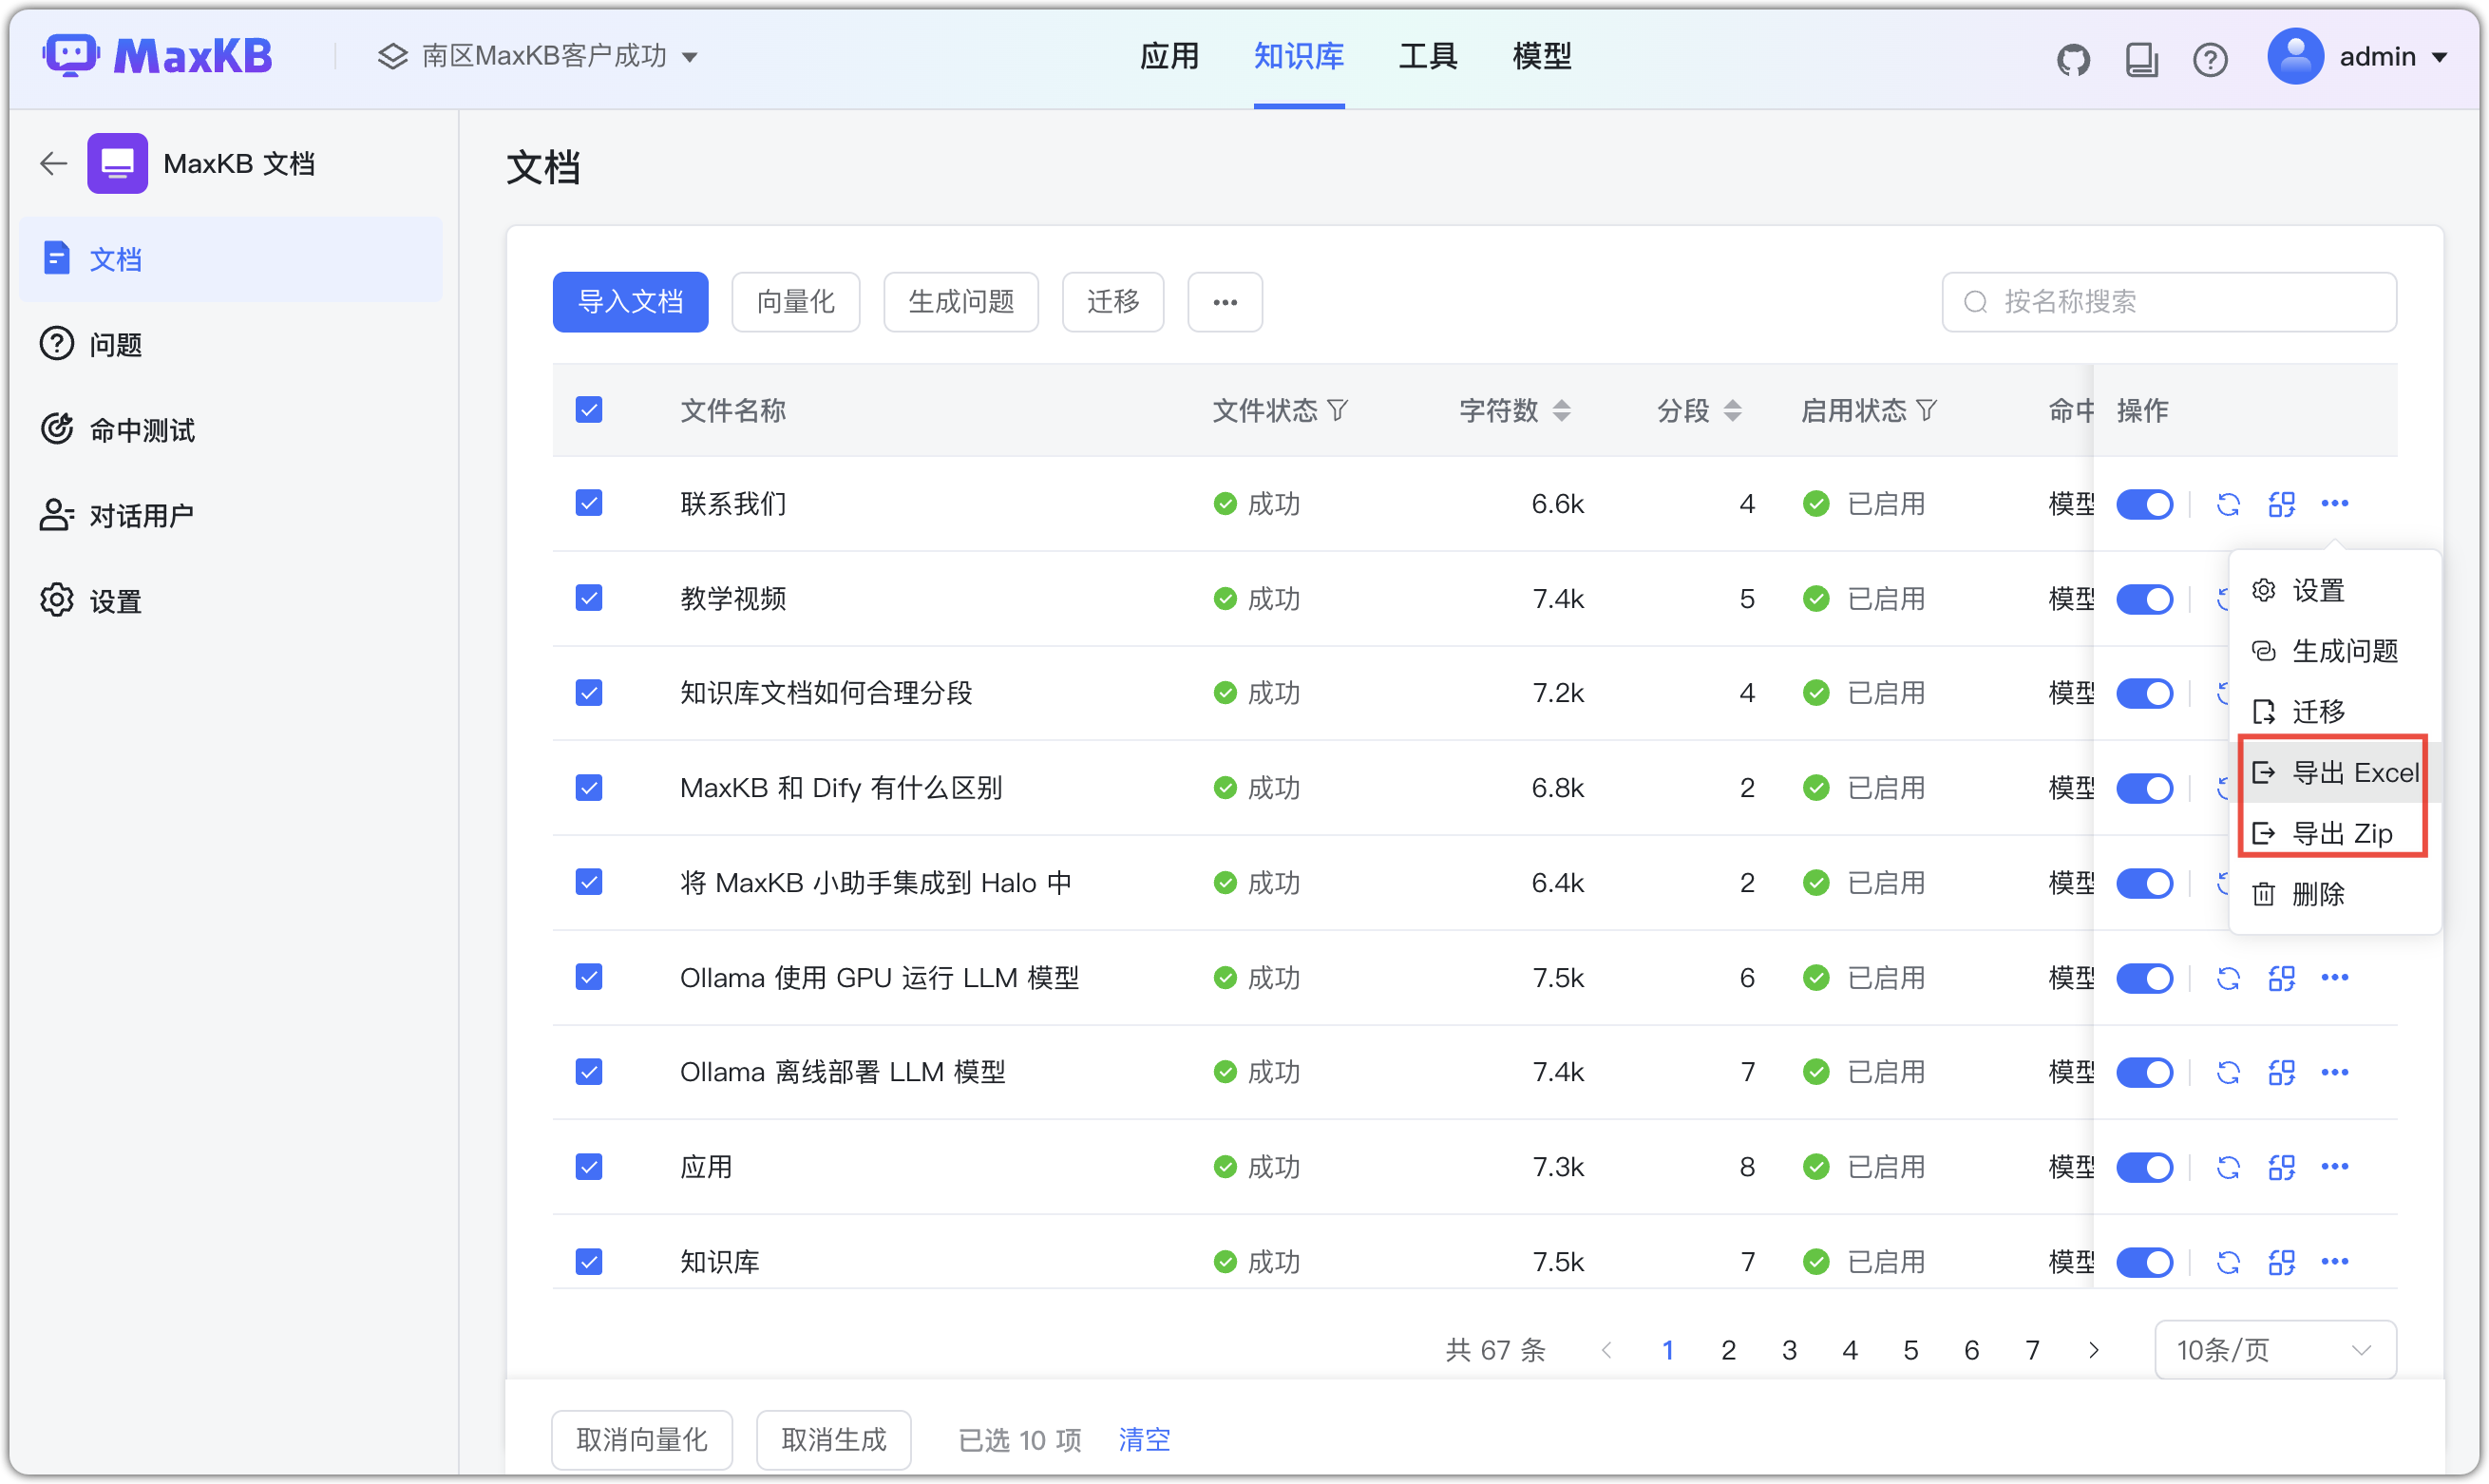Refresh vectorization for 应用 row
This screenshot has width=2489, height=1484.
coord(2227,1167)
